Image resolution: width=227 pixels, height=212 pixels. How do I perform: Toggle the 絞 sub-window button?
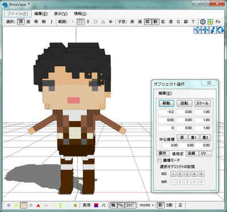click(x=148, y=22)
